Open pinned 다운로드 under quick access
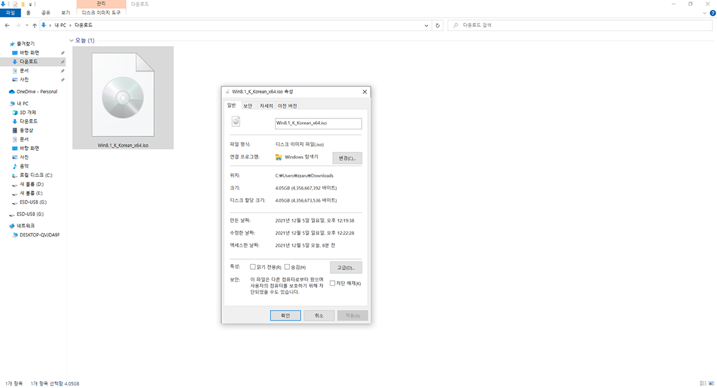 (x=28, y=62)
